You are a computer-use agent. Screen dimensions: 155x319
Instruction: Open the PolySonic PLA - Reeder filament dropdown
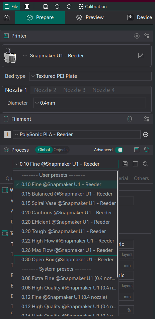coord(77,135)
